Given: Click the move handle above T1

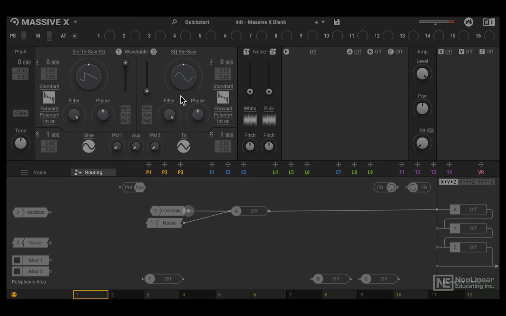Looking at the screenshot, I should (402, 165).
